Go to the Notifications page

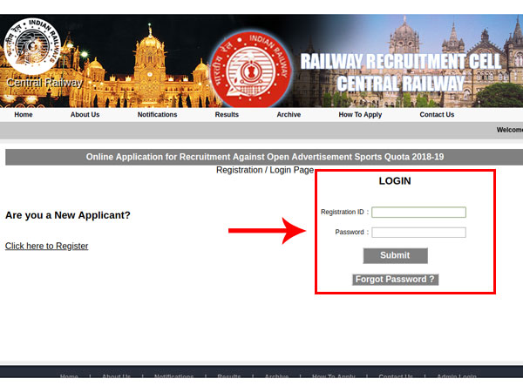[158, 115]
